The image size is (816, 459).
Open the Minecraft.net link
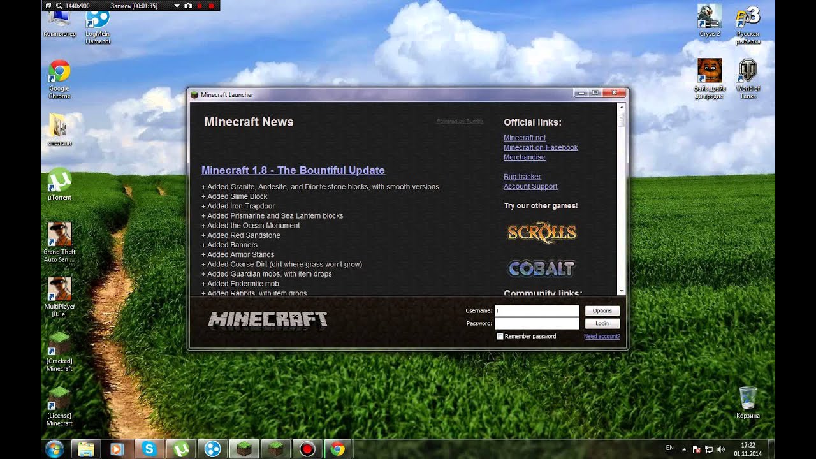click(525, 138)
